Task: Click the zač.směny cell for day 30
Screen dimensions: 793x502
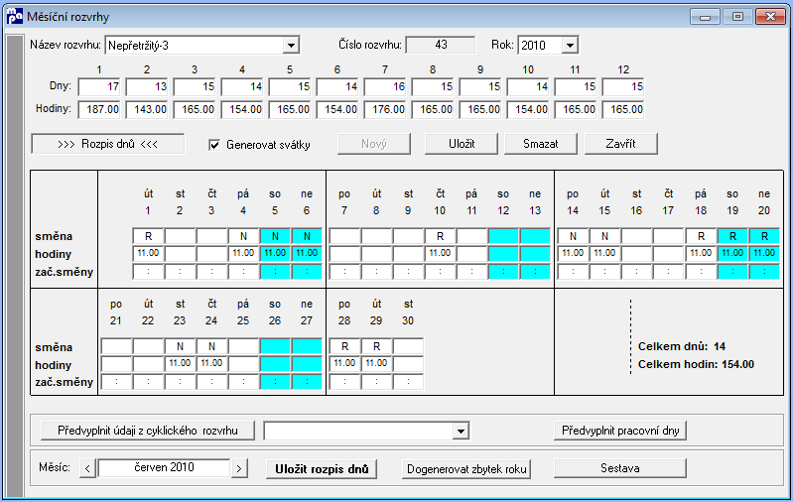Action: (x=408, y=382)
